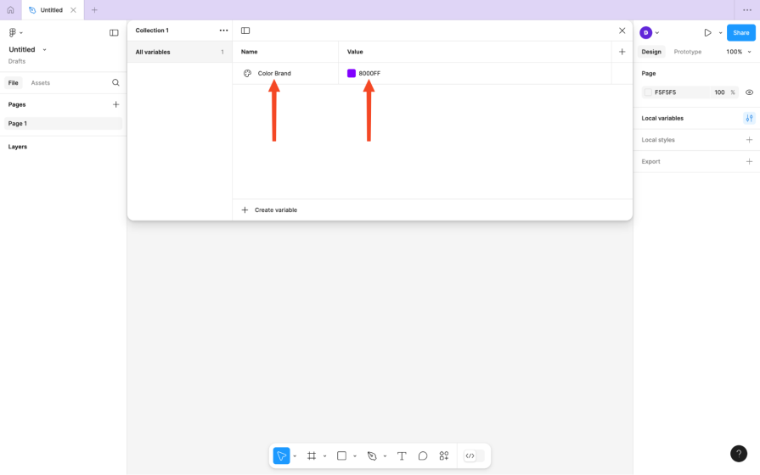760x475 pixels.
Task: Expand the shape tools dropdown arrow
Action: pos(355,456)
